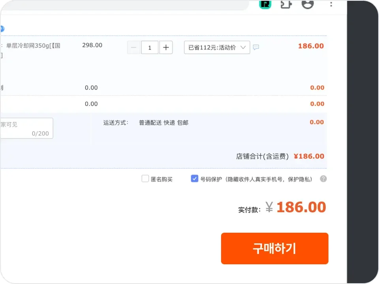Click the 匿名购买 label text
The image size is (379, 284).
pyautogui.click(x=162, y=179)
